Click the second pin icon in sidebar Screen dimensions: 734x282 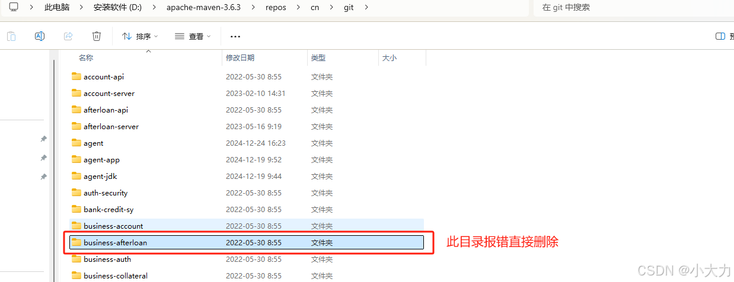(43, 158)
